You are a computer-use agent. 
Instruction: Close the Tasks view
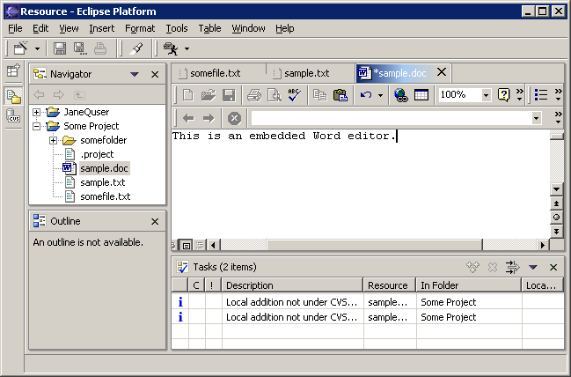[553, 268]
